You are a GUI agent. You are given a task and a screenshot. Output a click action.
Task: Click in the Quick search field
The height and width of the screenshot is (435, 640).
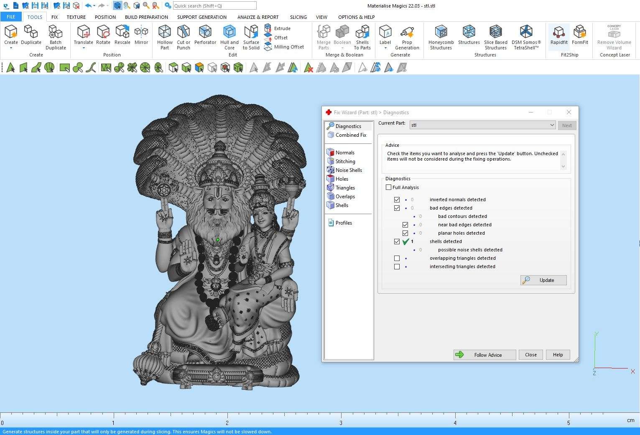[x=214, y=6]
